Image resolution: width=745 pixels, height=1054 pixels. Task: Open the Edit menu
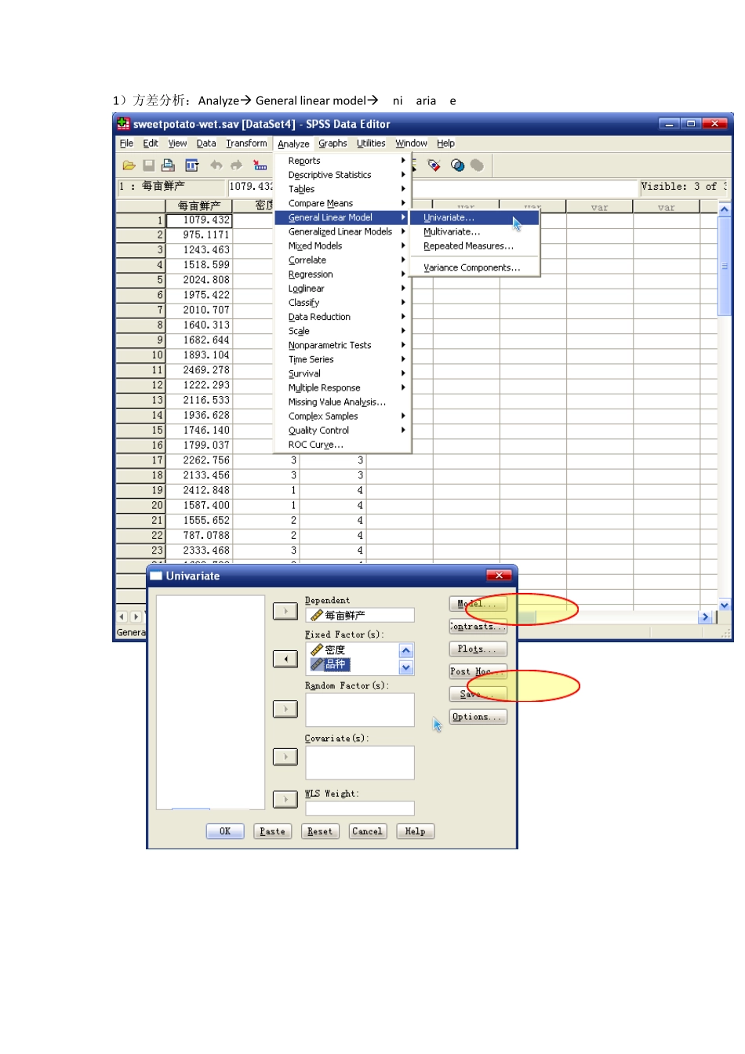[x=151, y=144]
